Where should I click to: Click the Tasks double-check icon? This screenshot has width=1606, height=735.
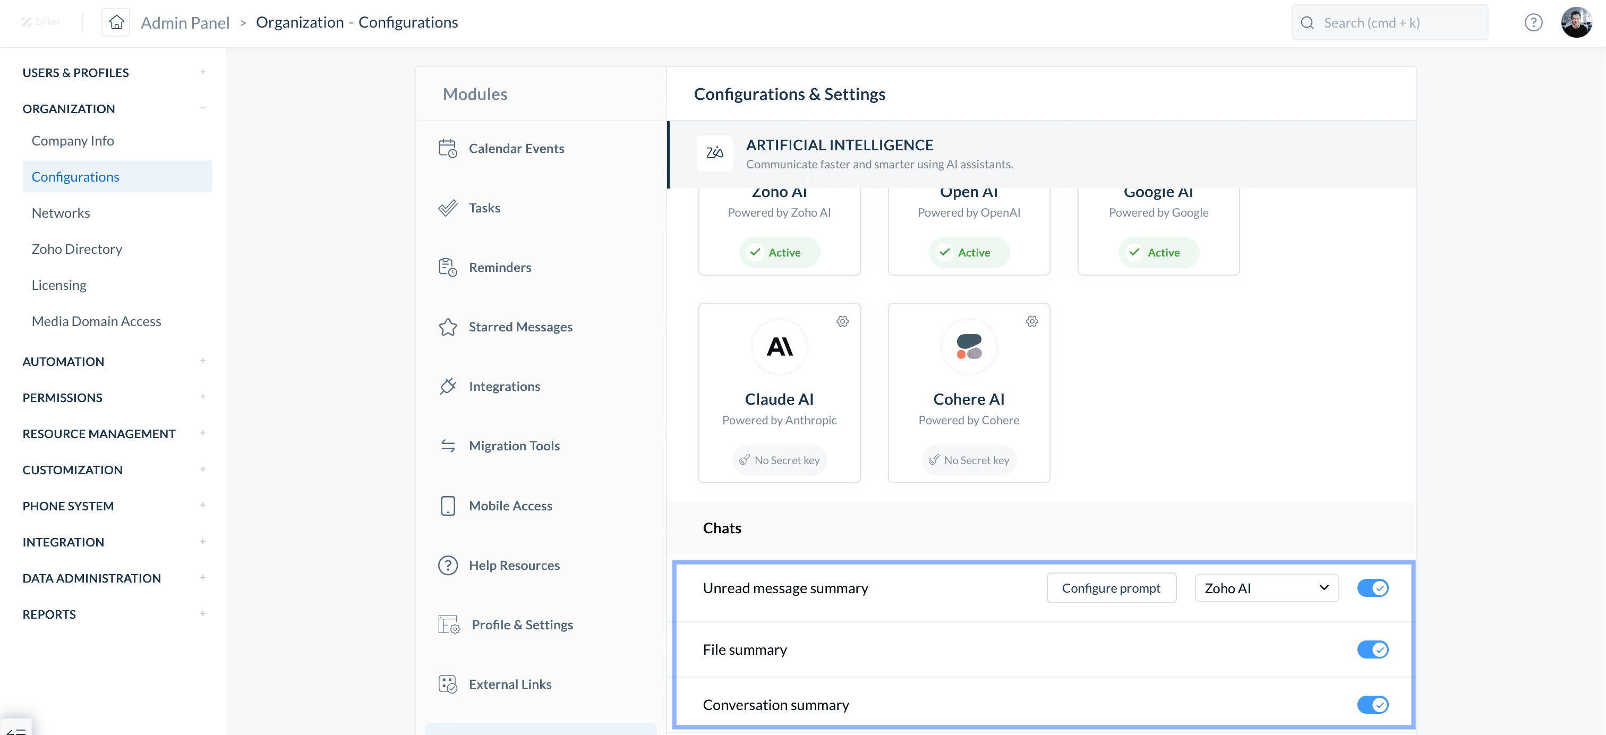(x=448, y=208)
